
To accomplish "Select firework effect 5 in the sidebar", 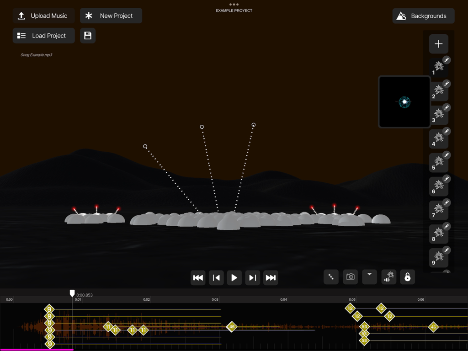I will [438, 163].
